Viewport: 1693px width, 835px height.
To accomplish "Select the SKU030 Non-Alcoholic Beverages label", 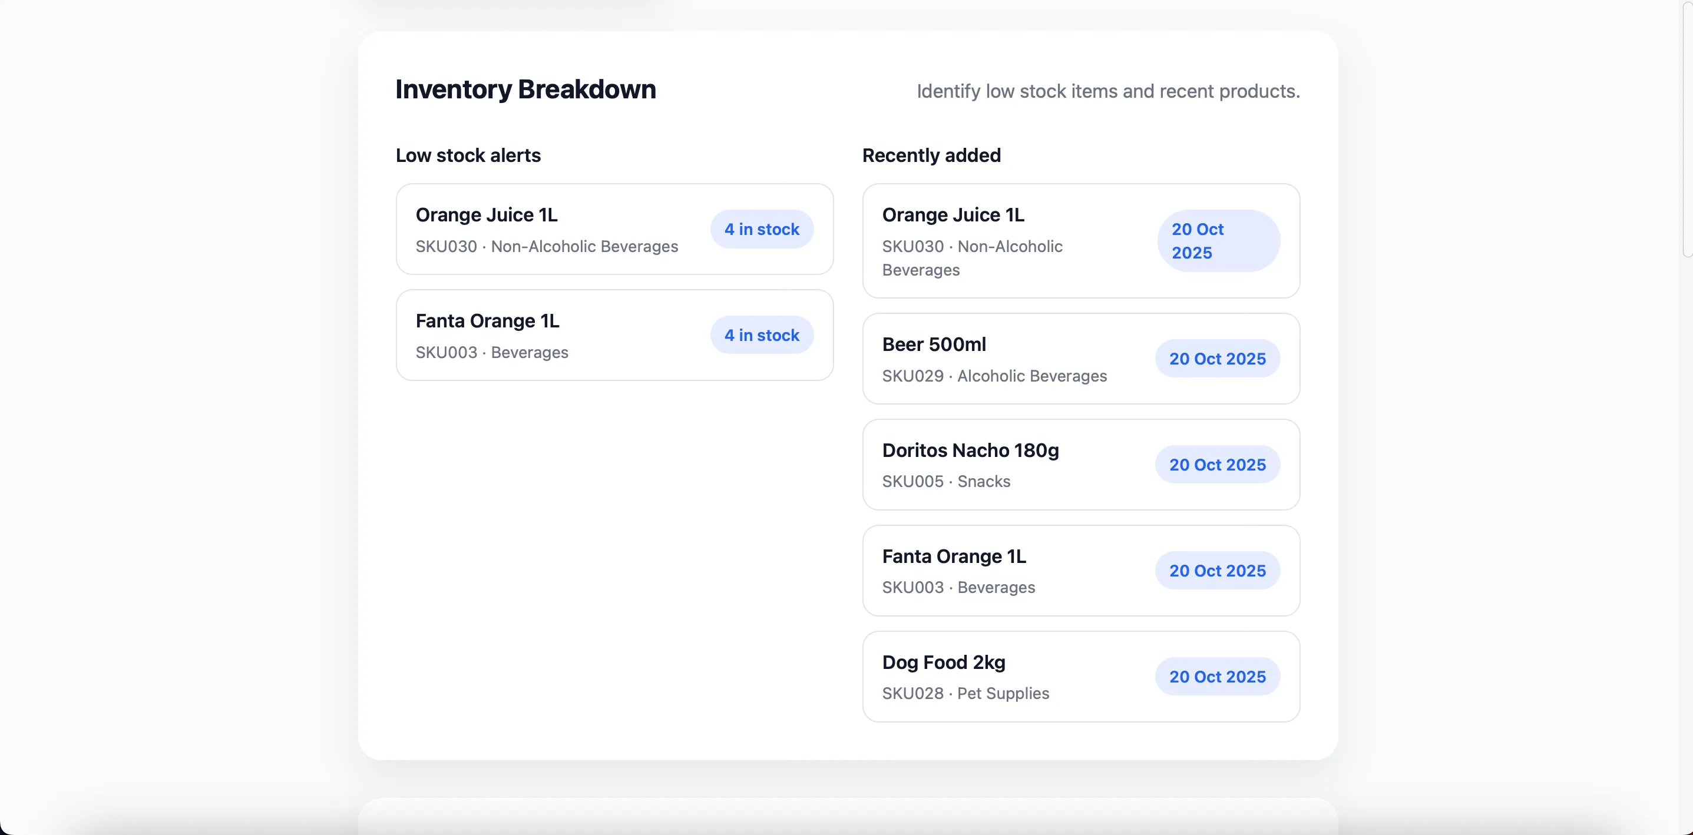I will pyautogui.click(x=547, y=246).
